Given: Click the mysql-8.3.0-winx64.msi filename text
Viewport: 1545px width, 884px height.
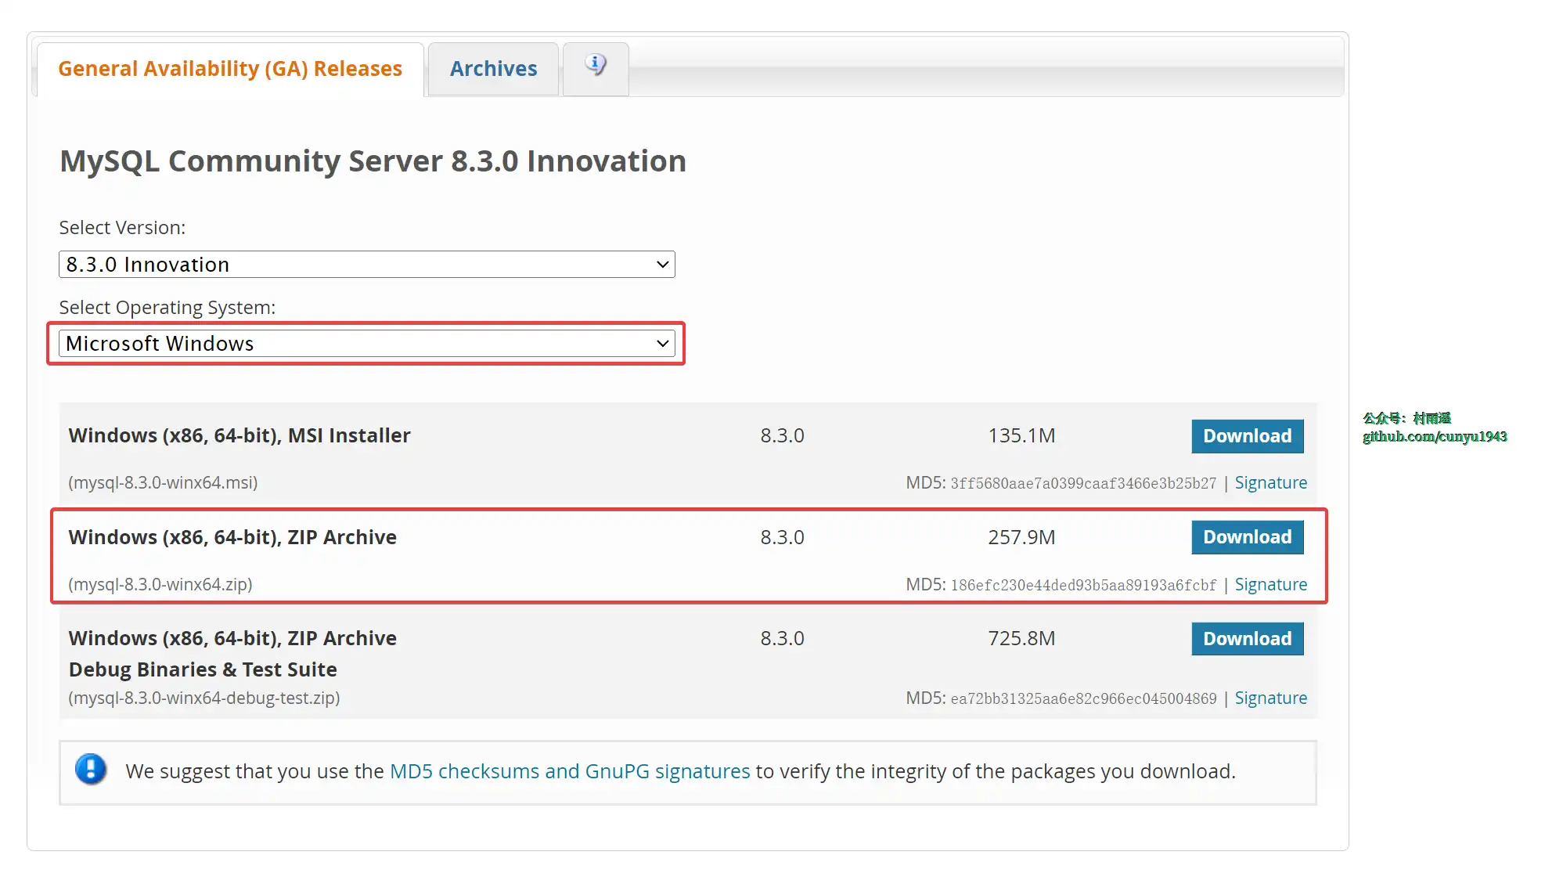Looking at the screenshot, I should [x=163, y=483].
